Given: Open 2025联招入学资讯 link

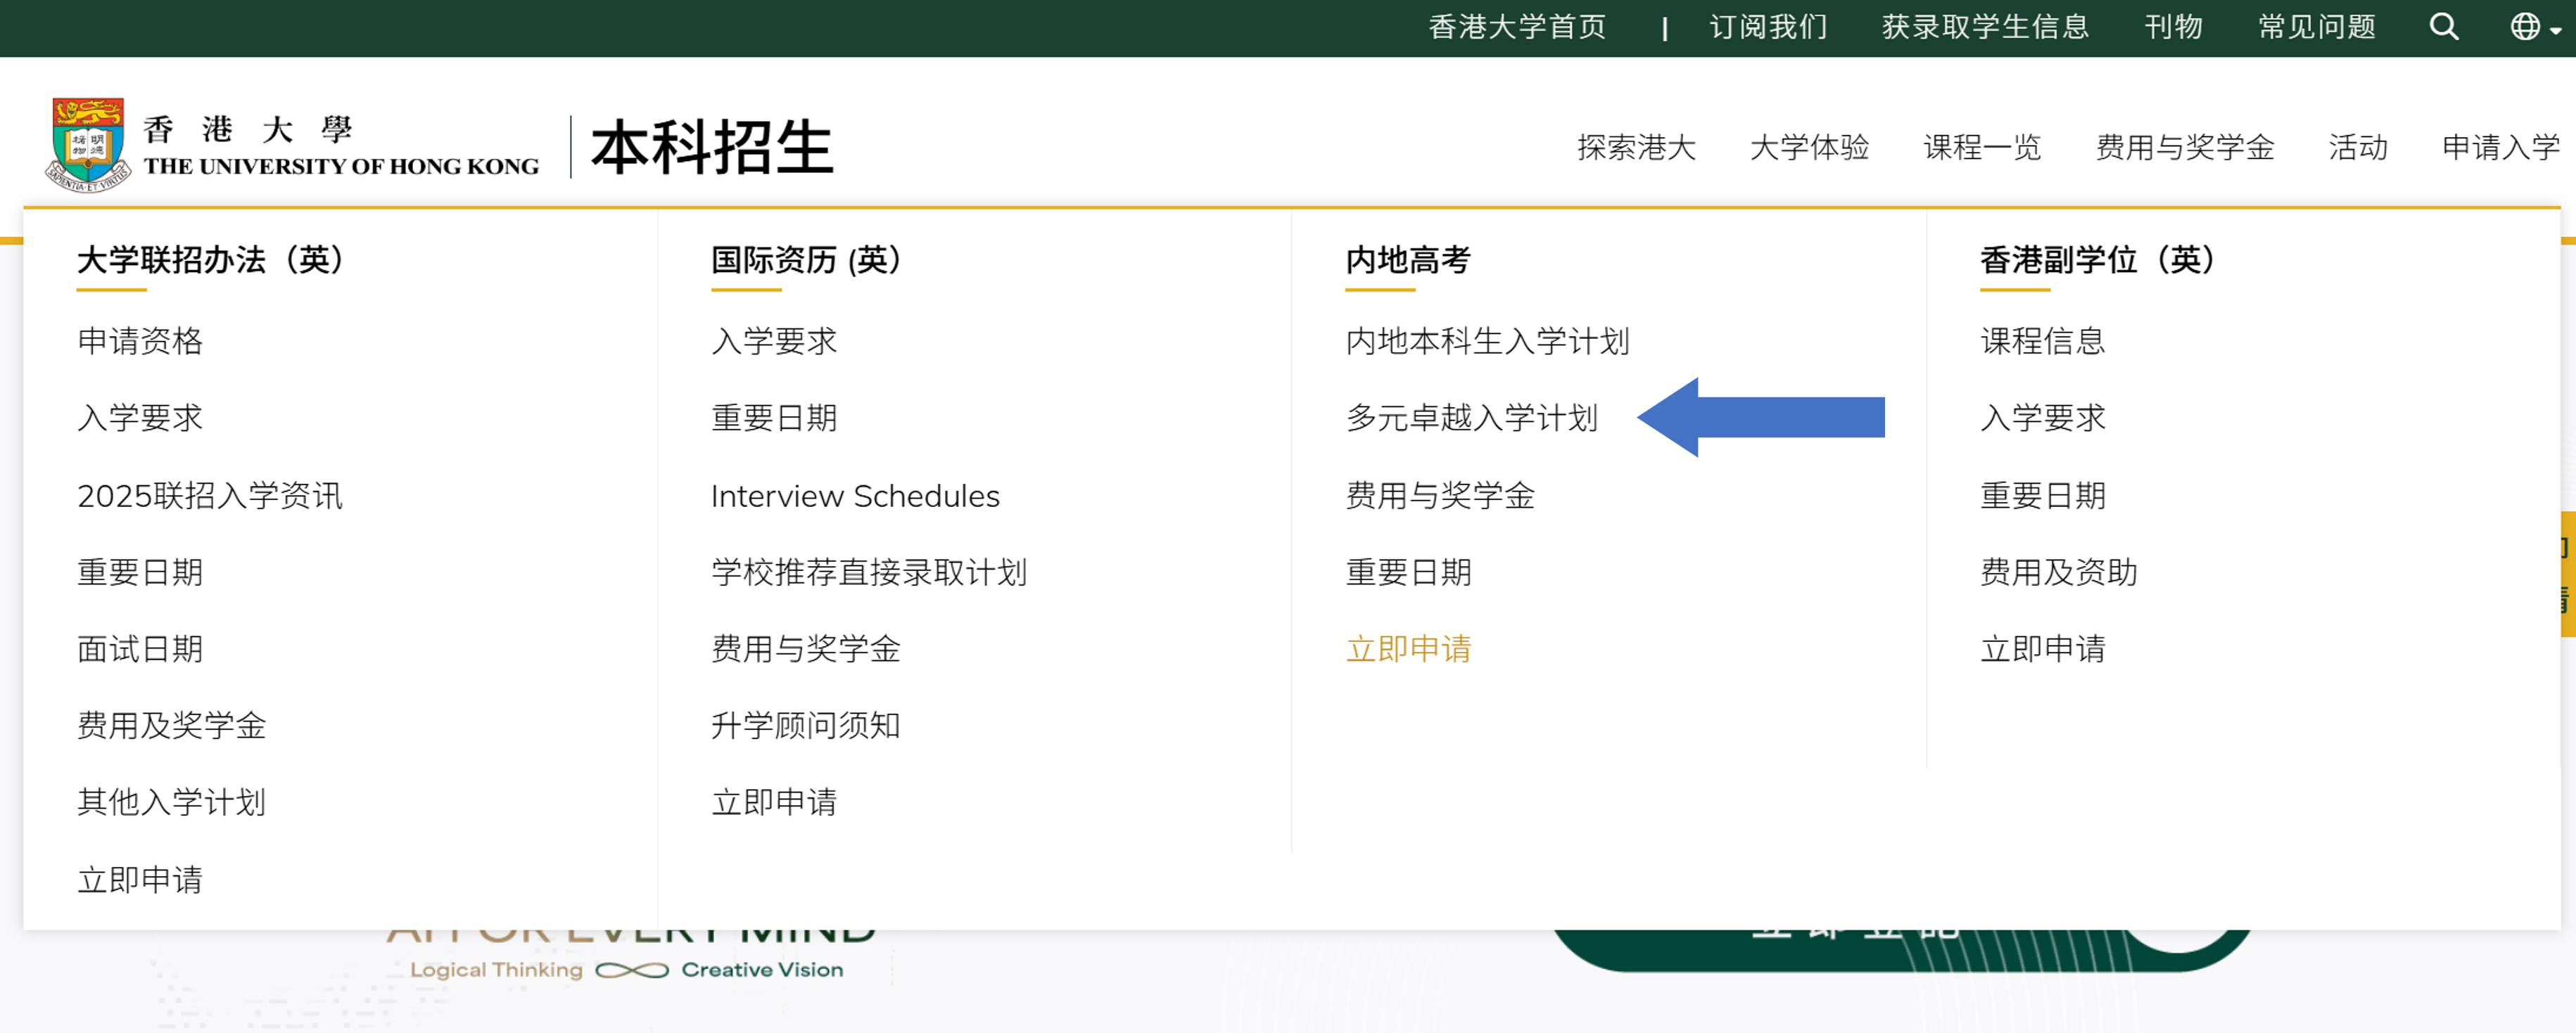Looking at the screenshot, I should pyautogui.click(x=210, y=496).
